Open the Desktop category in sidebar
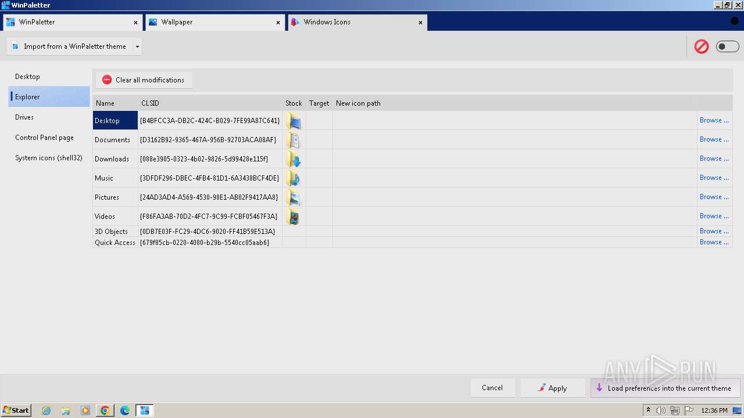 coord(49,77)
